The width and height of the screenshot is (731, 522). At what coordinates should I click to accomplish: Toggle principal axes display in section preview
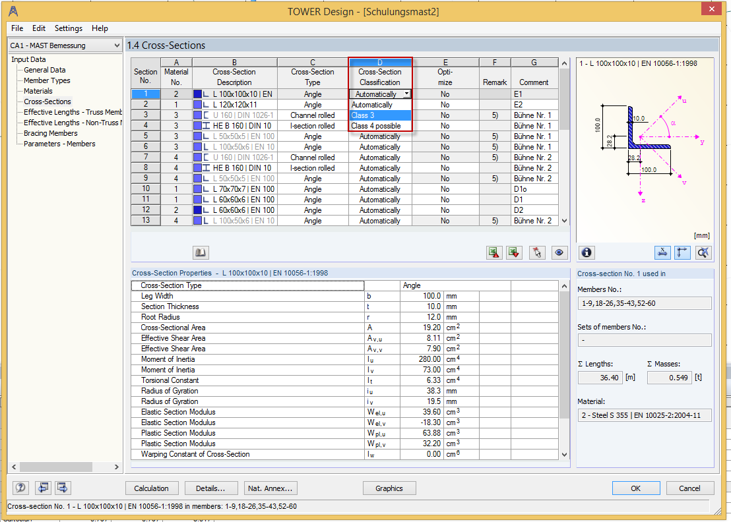(682, 252)
